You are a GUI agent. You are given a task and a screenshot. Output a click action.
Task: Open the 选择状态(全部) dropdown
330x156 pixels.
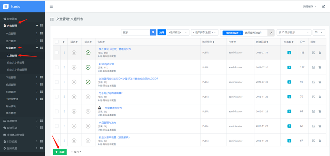click(x=205, y=32)
